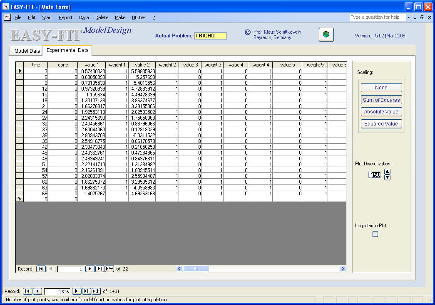435x305 pixels.
Task: Click the EASY-FIT application icon in menu bar
Action: tap(7, 17)
